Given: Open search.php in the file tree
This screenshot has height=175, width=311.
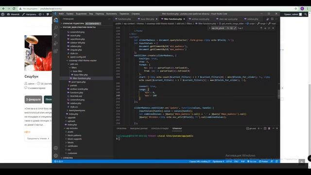Looking at the screenshot, I should (x=75, y=35).
